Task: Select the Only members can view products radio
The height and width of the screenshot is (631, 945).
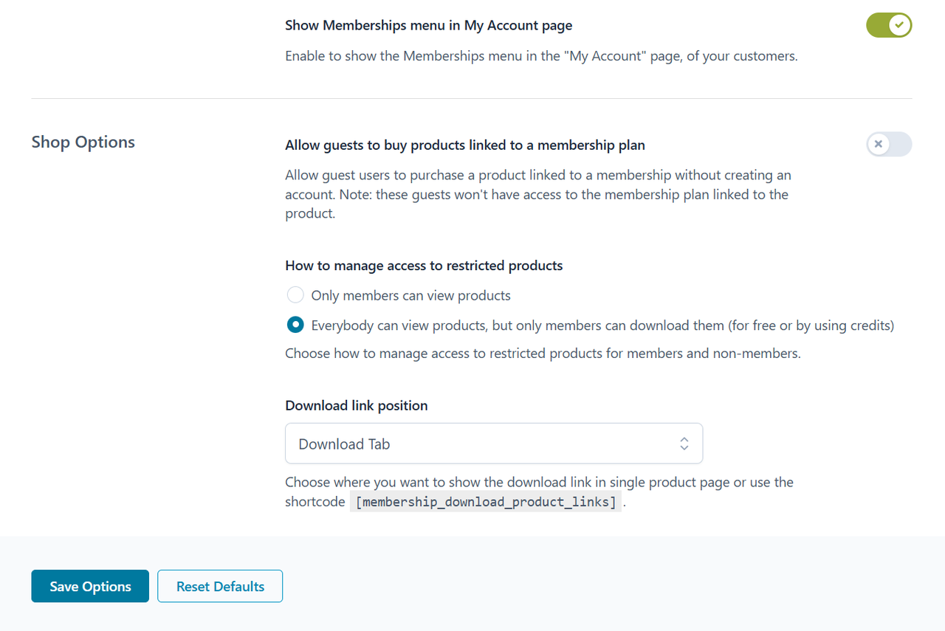Action: (295, 295)
